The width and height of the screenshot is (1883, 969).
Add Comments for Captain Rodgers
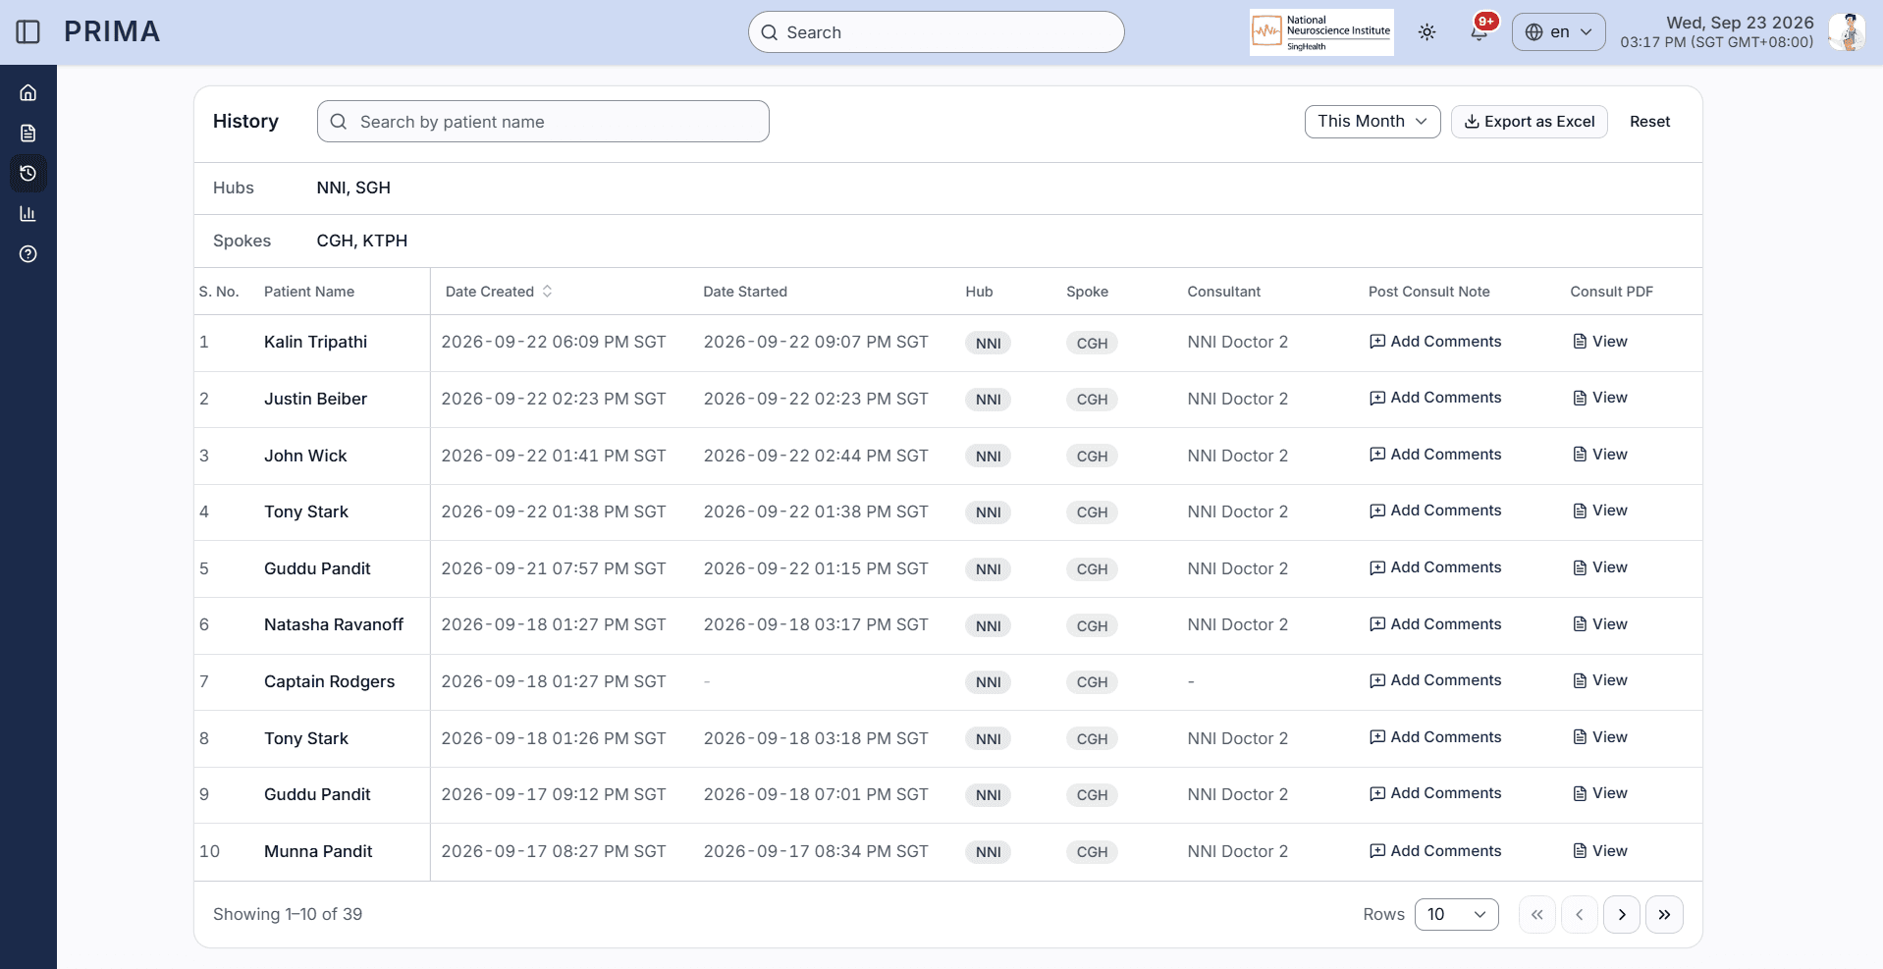(1435, 680)
